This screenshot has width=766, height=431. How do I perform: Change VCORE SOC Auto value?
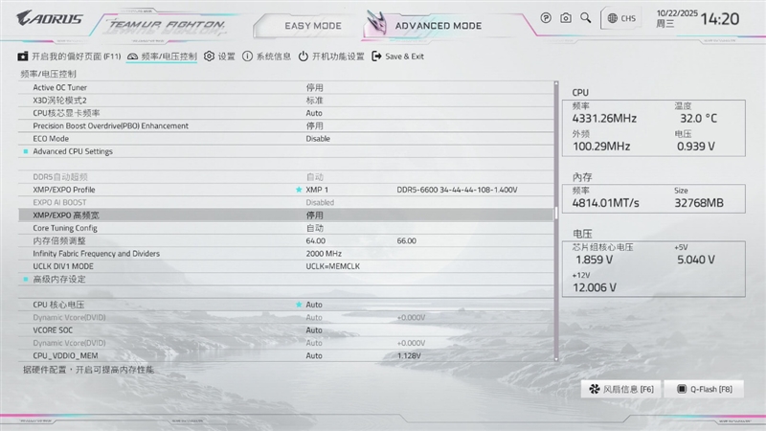pyautogui.click(x=314, y=329)
